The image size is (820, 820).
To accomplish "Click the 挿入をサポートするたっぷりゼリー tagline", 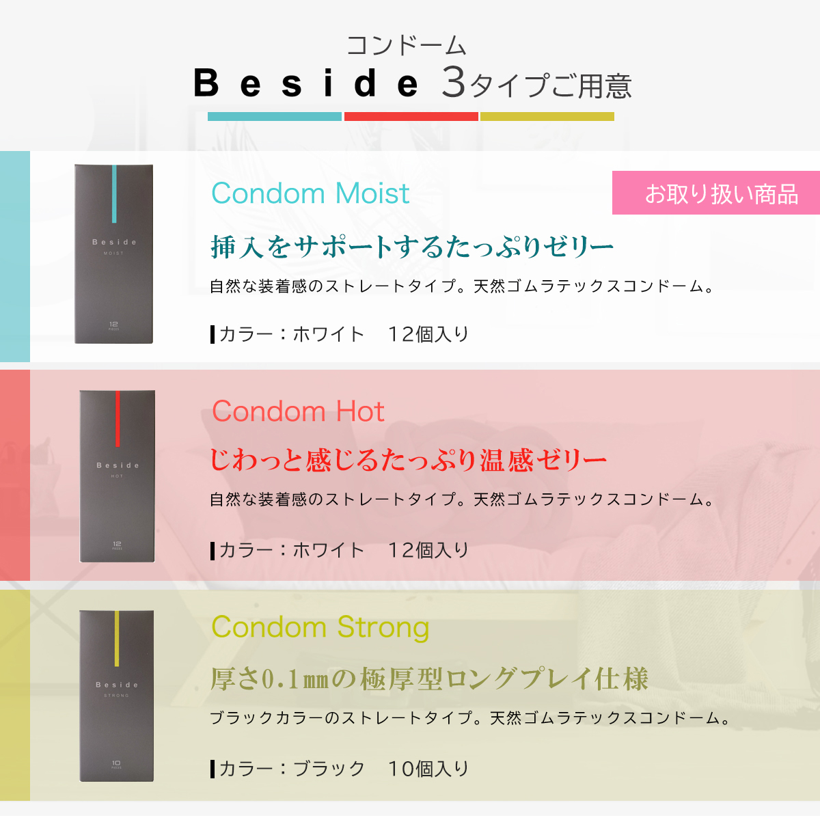I will (x=412, y=247).
